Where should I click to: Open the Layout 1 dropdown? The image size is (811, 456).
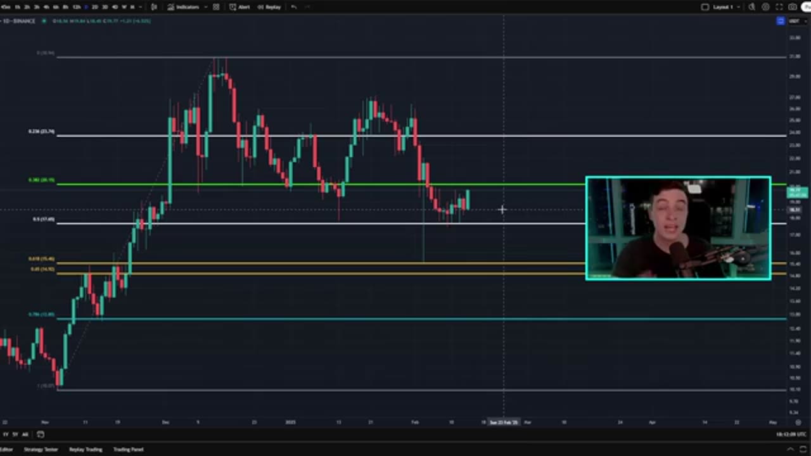[x=727, y=7]
